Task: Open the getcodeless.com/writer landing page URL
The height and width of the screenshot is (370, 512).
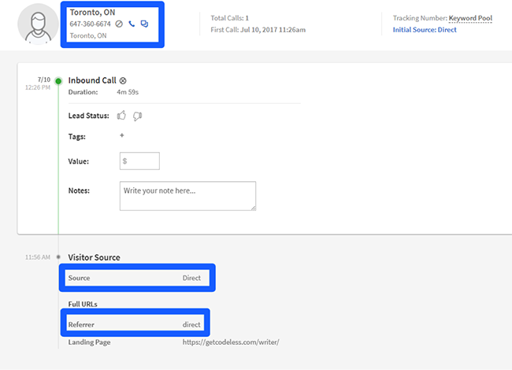Action: pos(231,342)
